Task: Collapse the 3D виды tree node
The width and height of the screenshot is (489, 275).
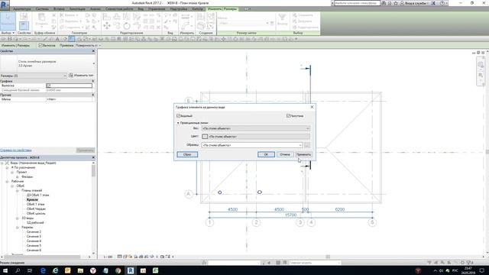Action: [x=18, y=218]
